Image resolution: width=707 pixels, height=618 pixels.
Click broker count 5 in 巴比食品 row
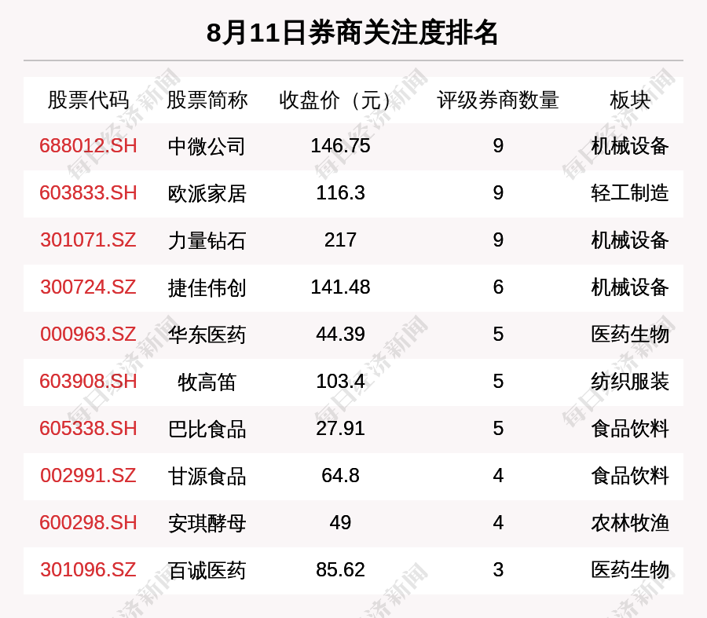coord(498,428)
